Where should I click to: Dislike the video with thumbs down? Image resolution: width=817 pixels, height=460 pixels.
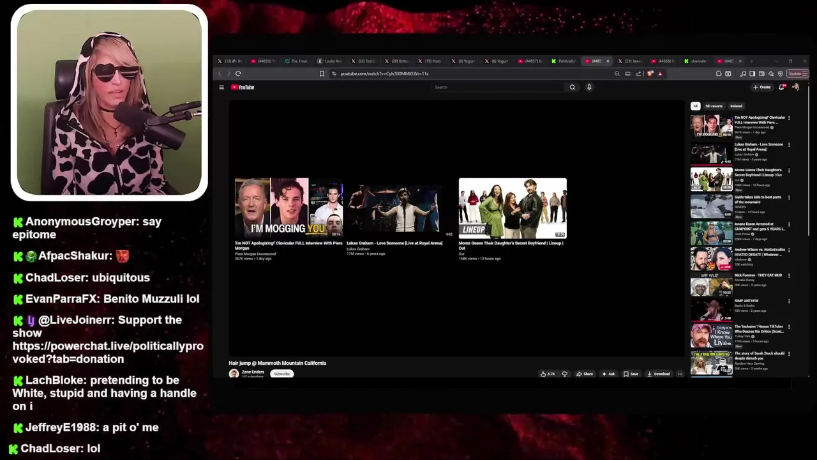(564, 374)
